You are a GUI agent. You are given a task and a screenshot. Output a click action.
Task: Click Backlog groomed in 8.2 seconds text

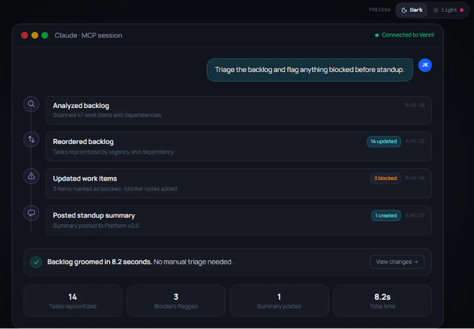(100, 262)
